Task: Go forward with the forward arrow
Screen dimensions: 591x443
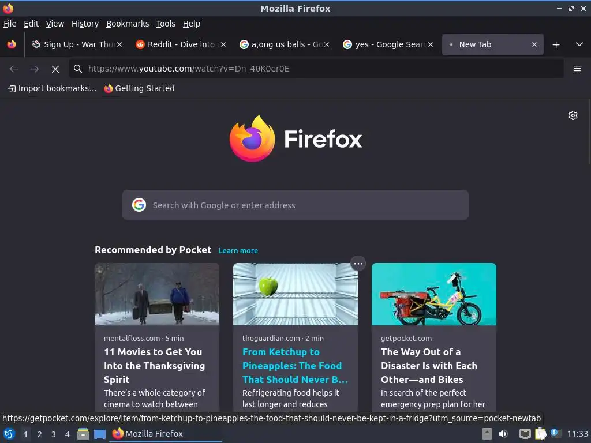Action: click(34, 69)
